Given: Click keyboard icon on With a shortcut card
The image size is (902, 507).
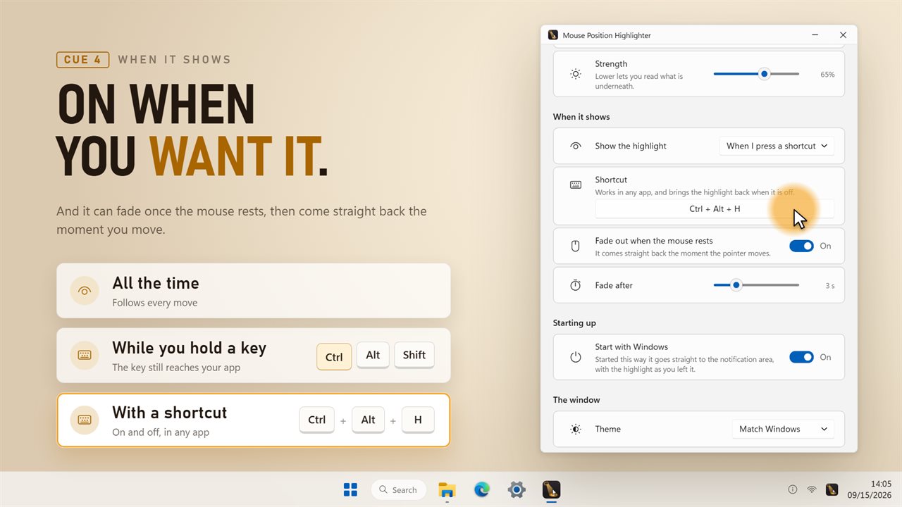Looking at the screenshot, I should pos(85,420).
